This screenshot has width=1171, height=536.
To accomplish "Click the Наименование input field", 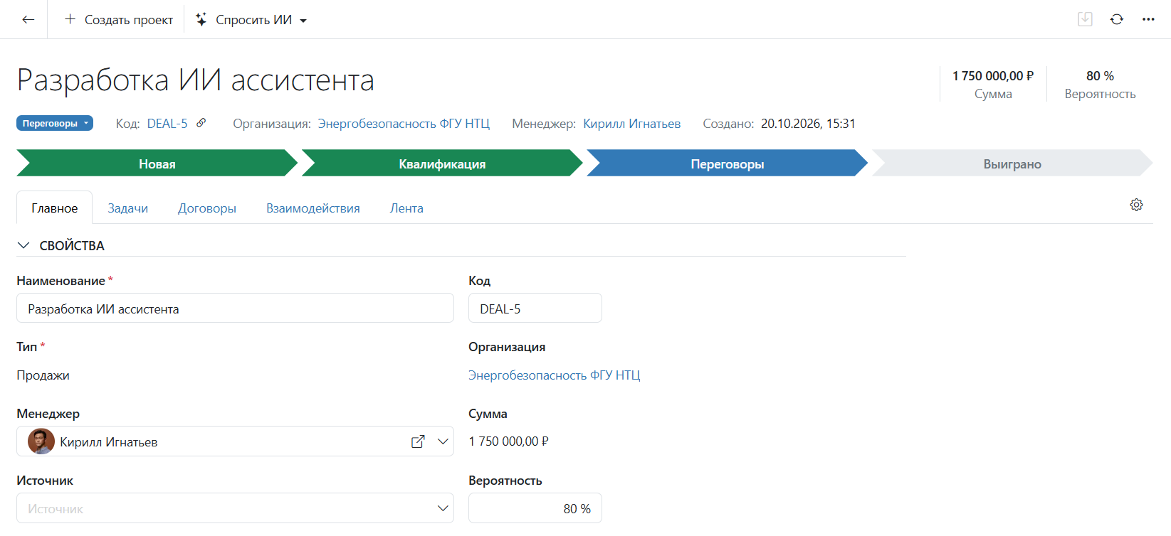I will 235,309.
